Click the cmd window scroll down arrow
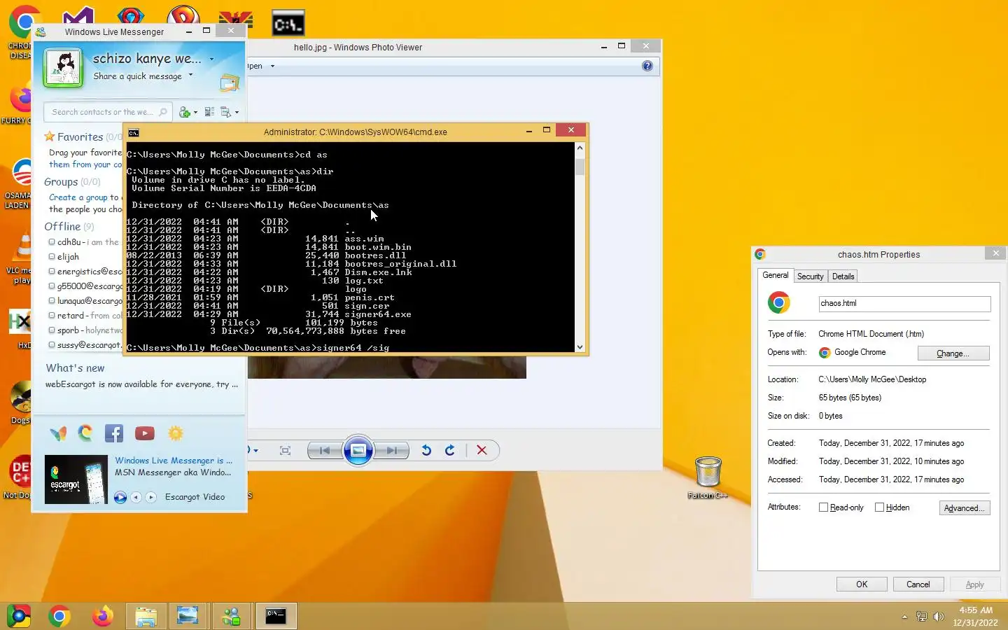Viewport: 1008px width, 630px height. (x=580, y=347)
